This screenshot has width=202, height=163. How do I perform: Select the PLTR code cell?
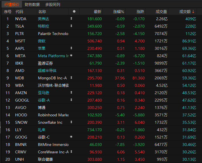click(x=19, y=34)
